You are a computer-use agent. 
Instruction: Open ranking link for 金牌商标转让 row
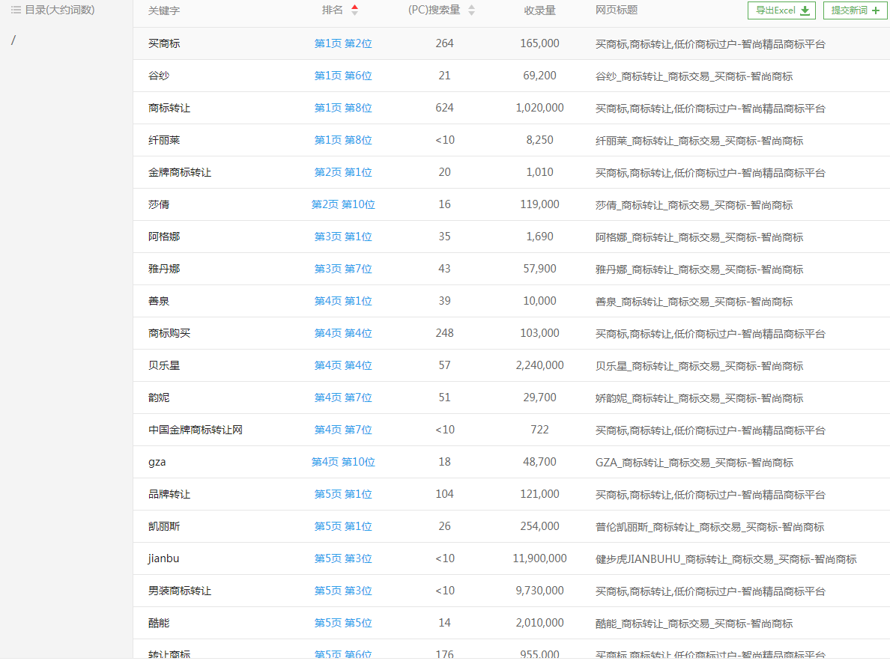(343, 172)
